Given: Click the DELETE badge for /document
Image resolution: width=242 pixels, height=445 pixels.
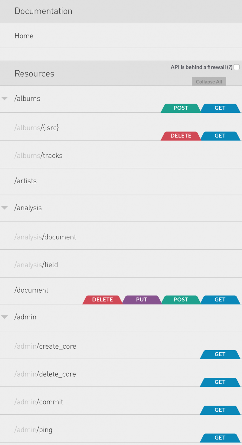Looking at the screenshot, I should (x=103, y=300).
